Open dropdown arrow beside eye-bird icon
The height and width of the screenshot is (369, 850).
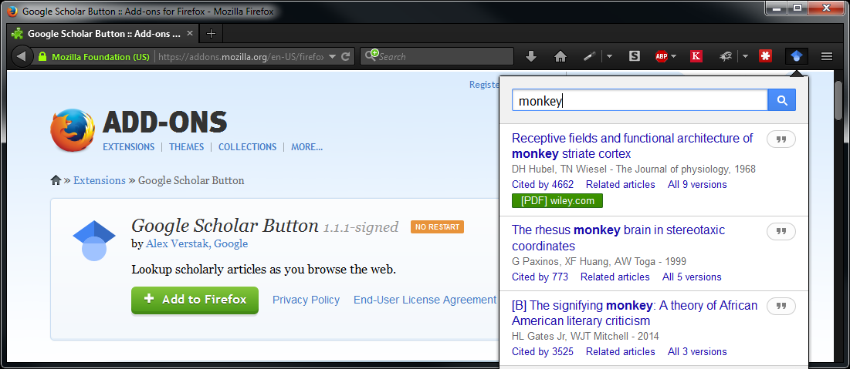click(745, 56)
